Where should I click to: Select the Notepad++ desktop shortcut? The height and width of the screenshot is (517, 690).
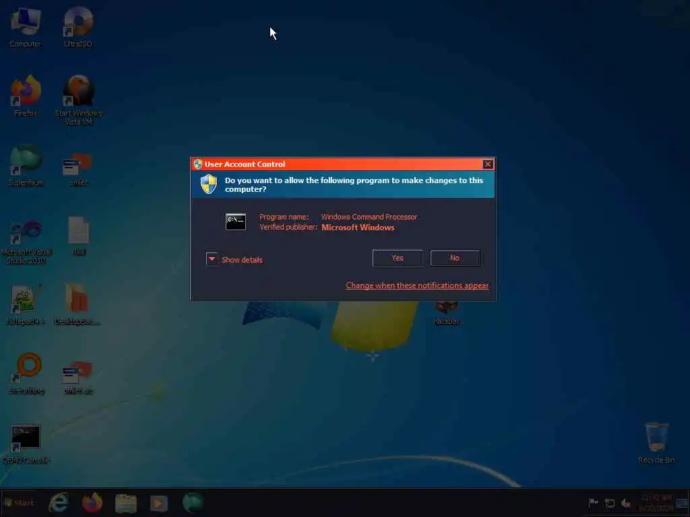click(x=26, y=304)
